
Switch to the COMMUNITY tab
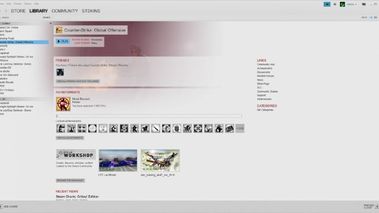click(65, 11)
